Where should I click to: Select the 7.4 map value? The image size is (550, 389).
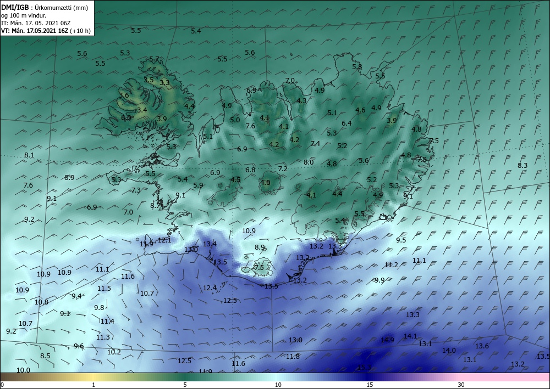click(x=315, y=143)
